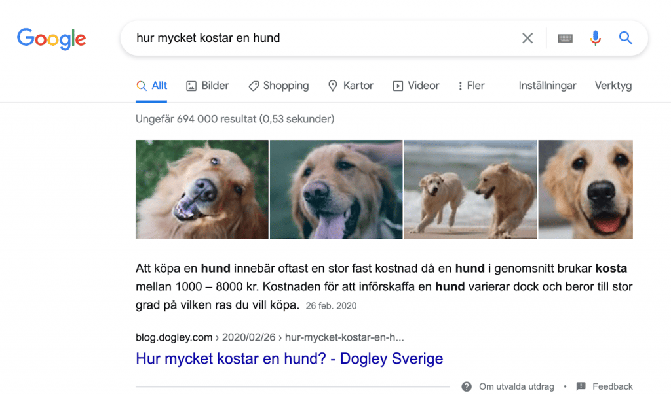
Task: Clear the search query with the X icon
Action: click(527, 38)
